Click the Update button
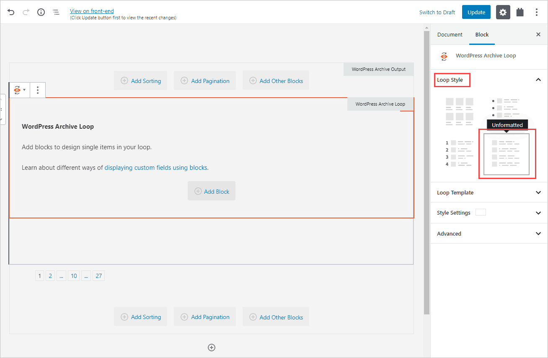 [476, 12]
